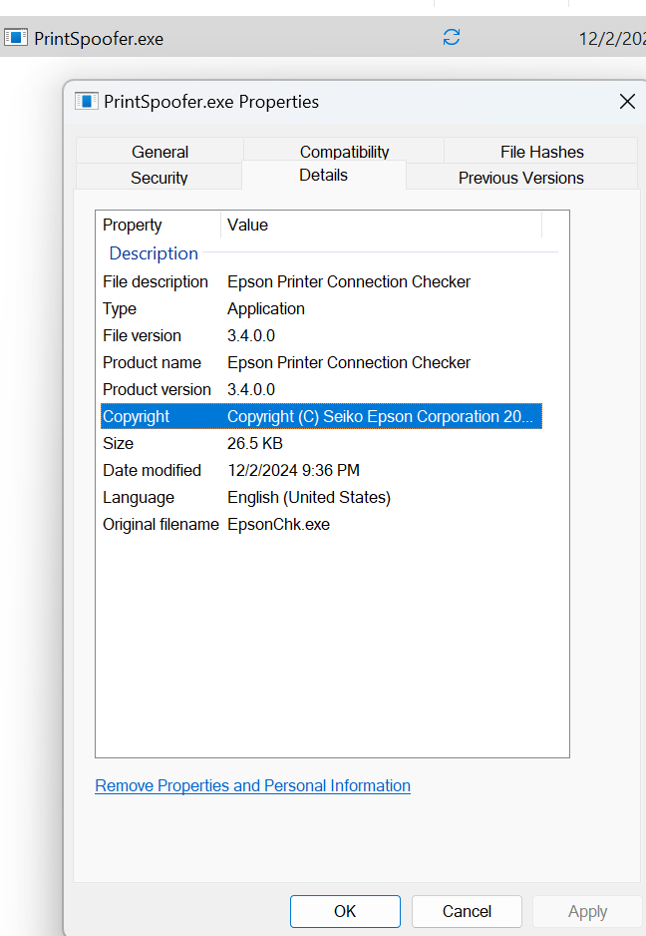Click the Value column header
Viewport: 646px width, 936px height.
379,226
